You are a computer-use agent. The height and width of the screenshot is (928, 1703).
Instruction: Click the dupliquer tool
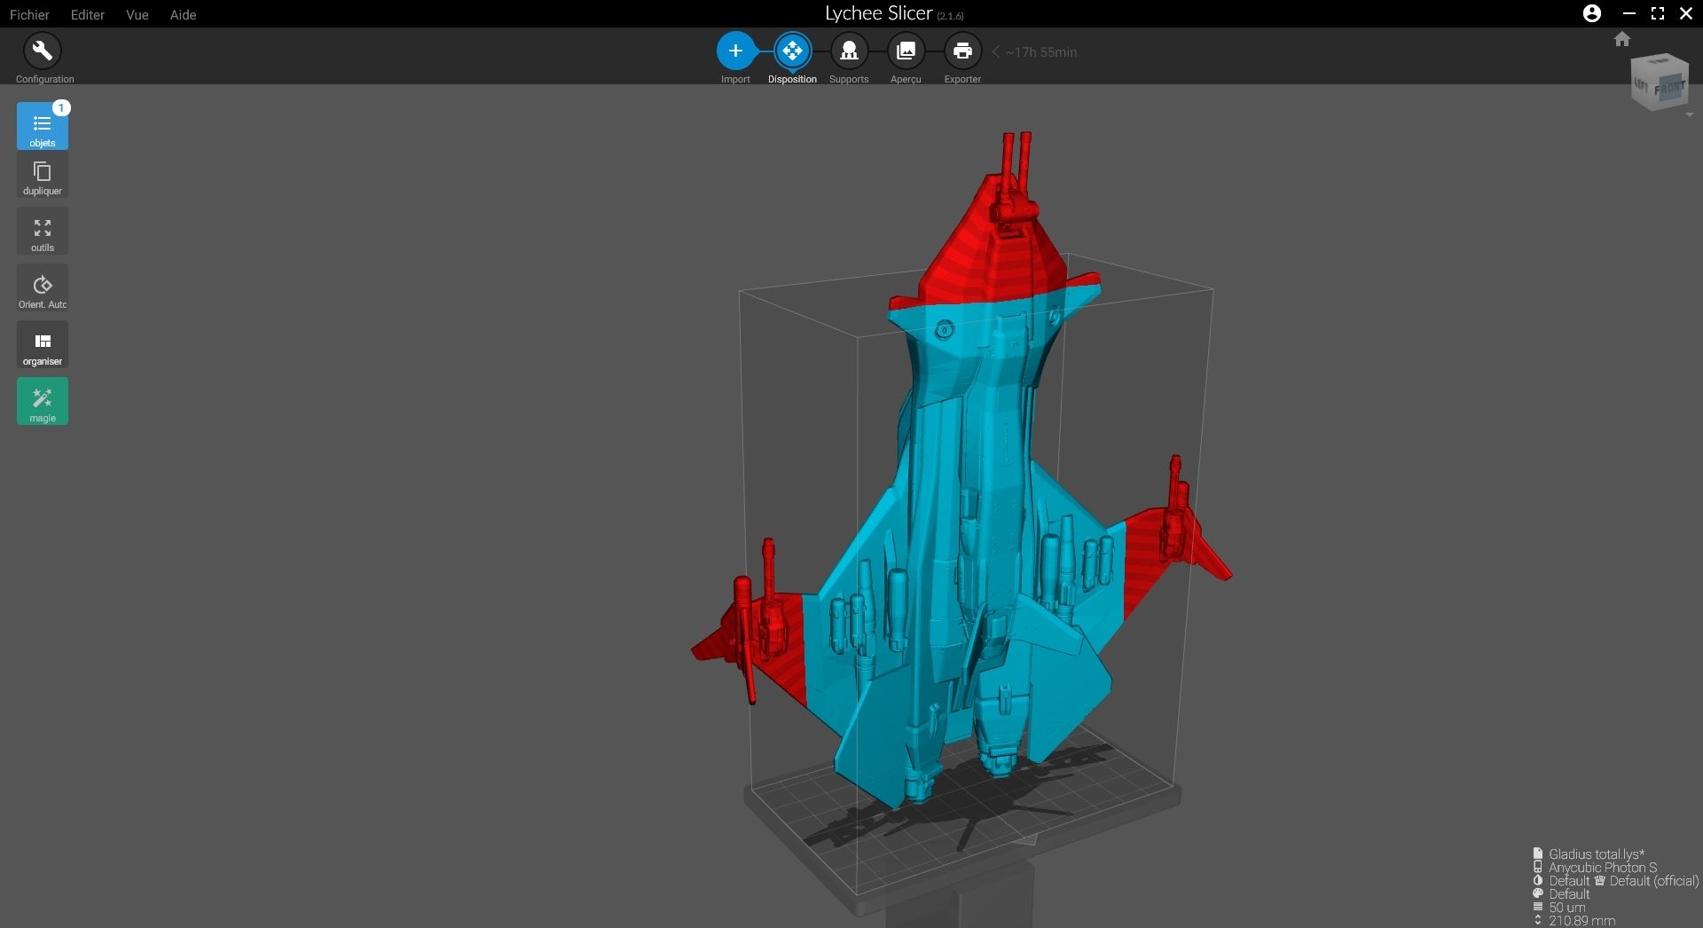click(43, 176)
